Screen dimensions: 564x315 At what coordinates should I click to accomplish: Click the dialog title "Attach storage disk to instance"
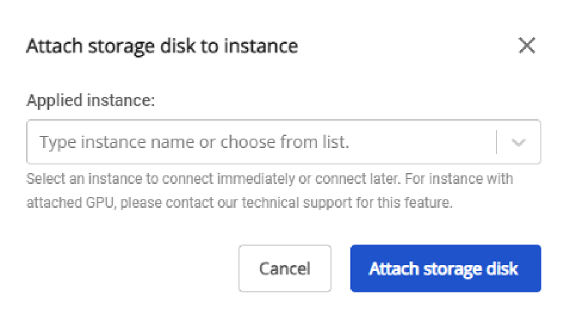[162, 46]
